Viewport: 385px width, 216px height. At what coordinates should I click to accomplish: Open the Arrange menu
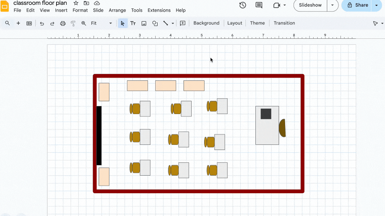[x=117, y=10]
